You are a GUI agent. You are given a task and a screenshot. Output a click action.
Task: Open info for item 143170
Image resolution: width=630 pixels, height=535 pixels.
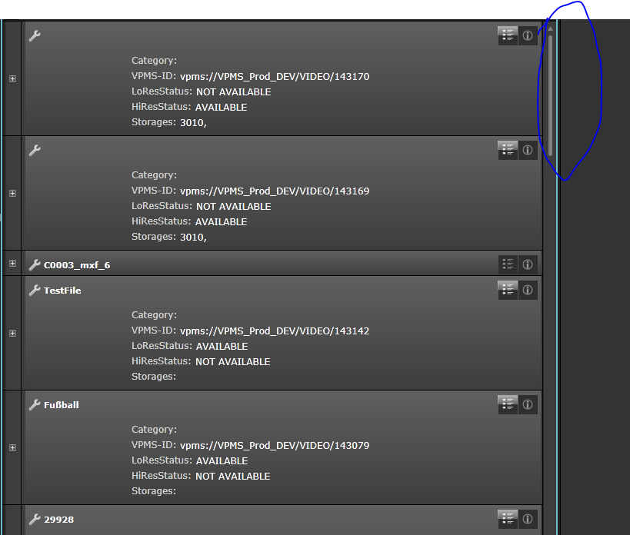528,35
